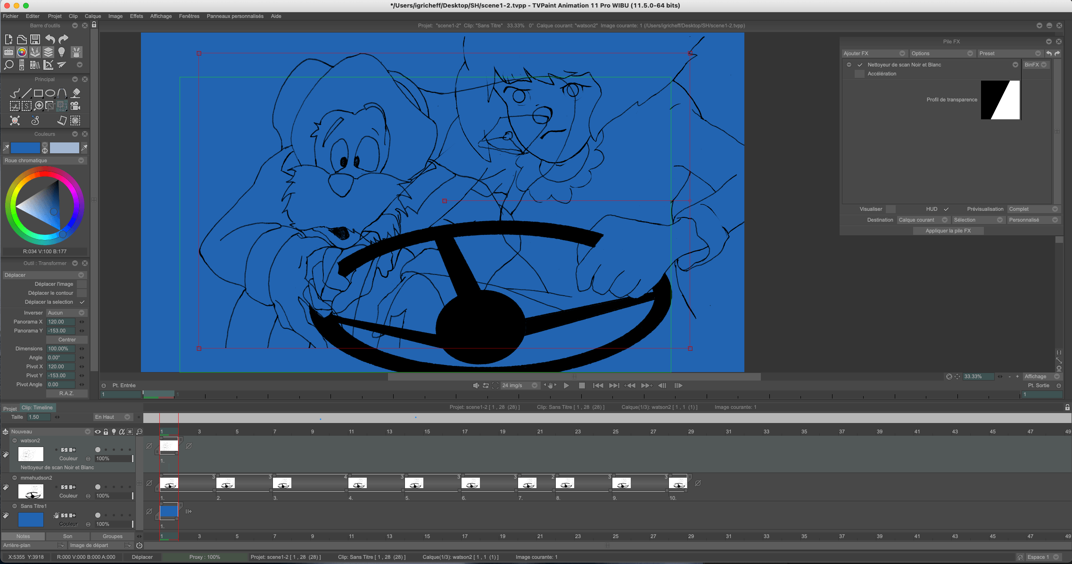The height and width of the screenshot is (564, 1072).
Task: Select the camera tool
Action: [75, 106]
